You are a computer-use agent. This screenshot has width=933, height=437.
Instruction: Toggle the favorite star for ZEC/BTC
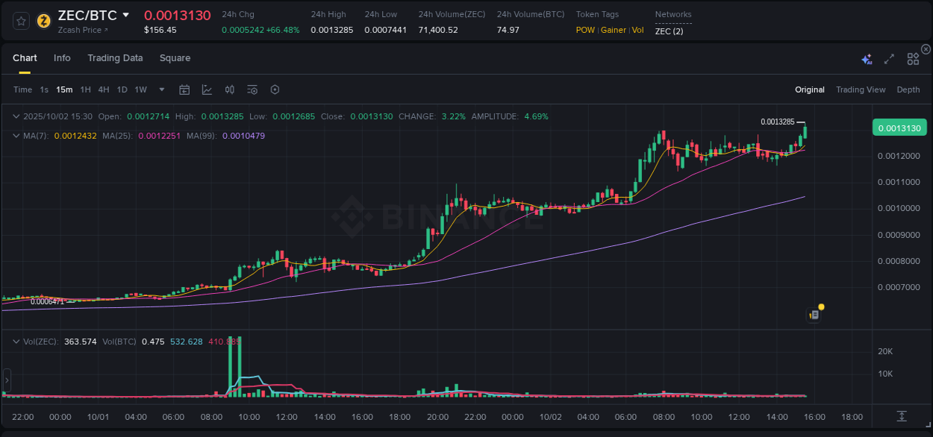click(20, 21)
